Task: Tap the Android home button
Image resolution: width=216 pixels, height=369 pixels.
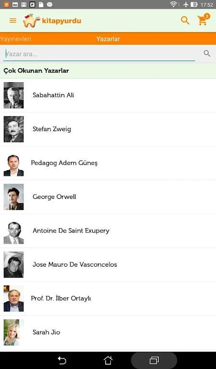Action: coord(108,360)
